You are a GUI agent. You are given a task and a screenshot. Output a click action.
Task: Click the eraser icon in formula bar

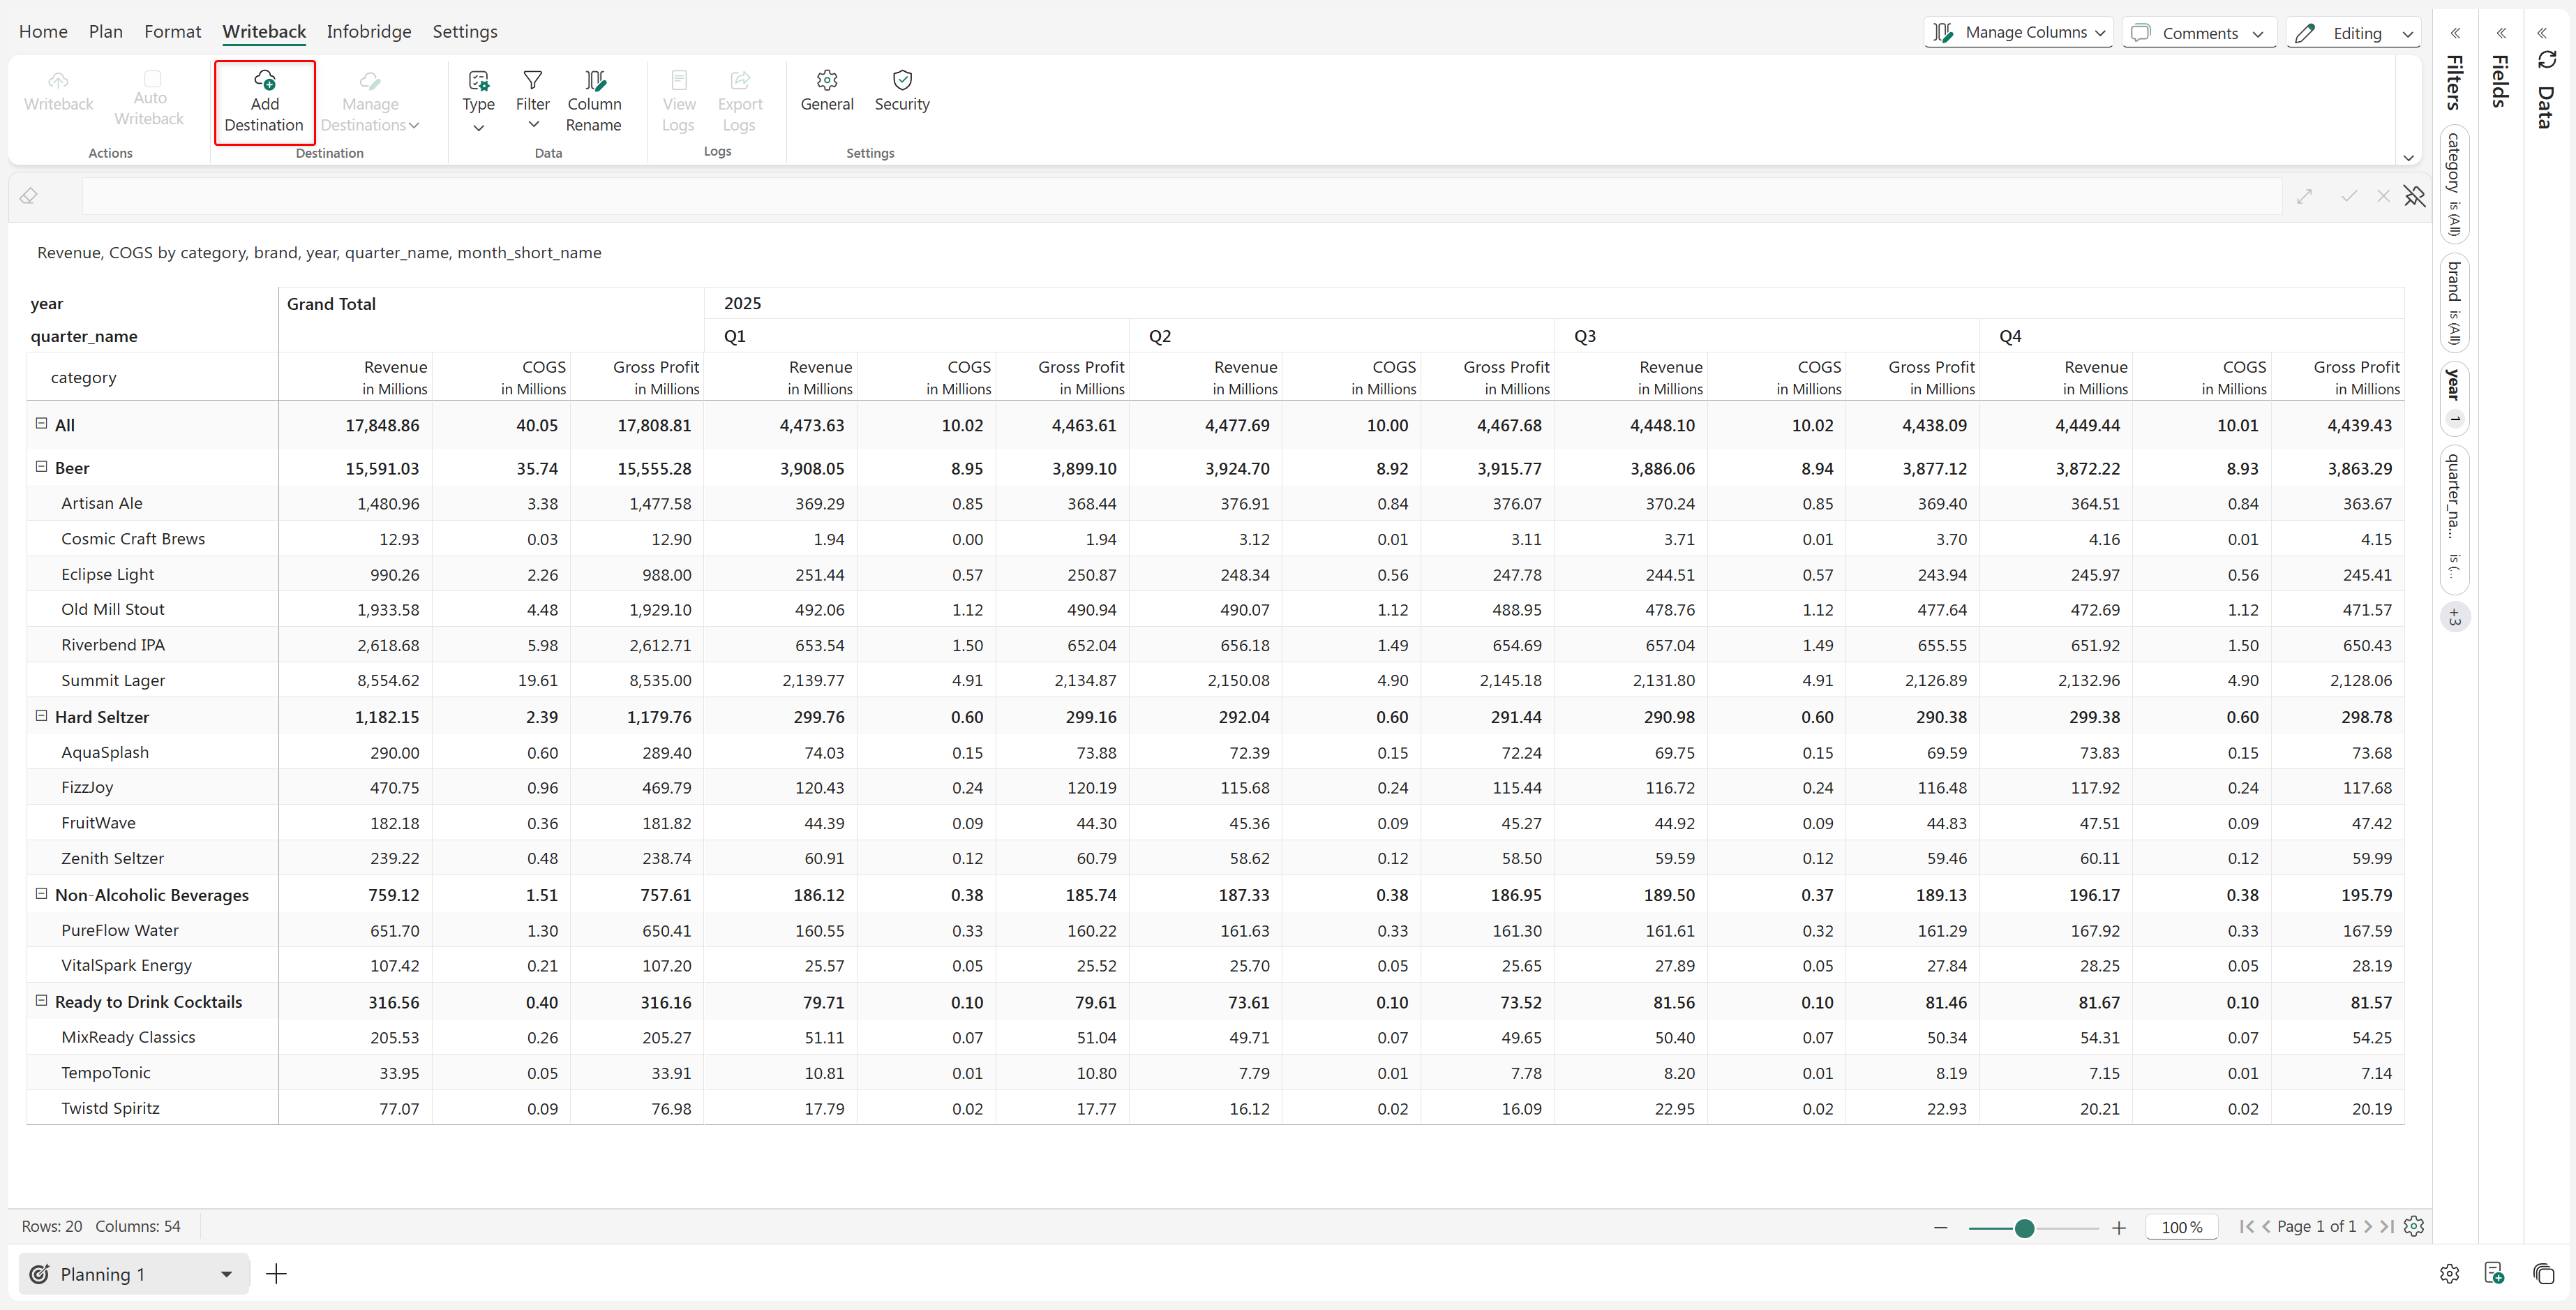point(29,196)
